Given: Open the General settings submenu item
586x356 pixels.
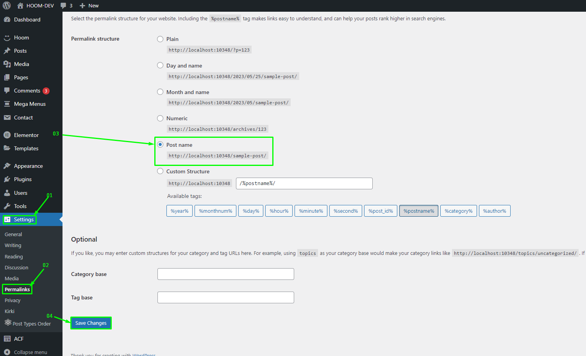Looking at the screenshot, I should (13, 235).
